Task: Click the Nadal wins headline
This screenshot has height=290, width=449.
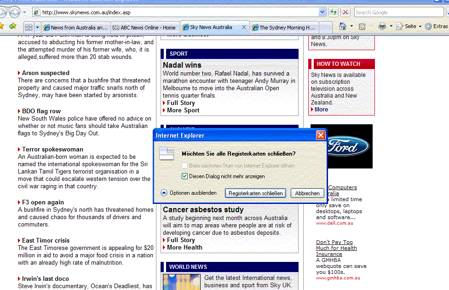Action: click(x=182, y=65)
